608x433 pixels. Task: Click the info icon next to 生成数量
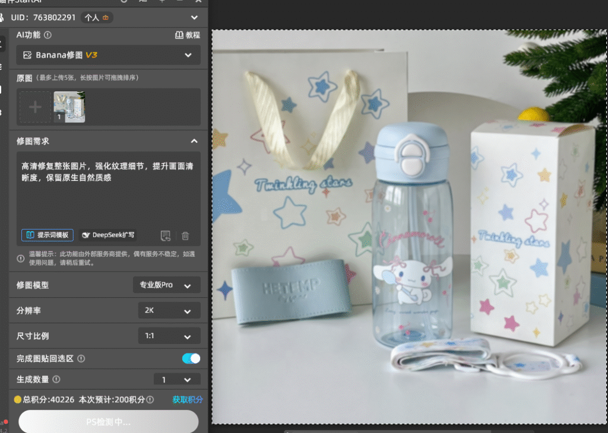56,379
